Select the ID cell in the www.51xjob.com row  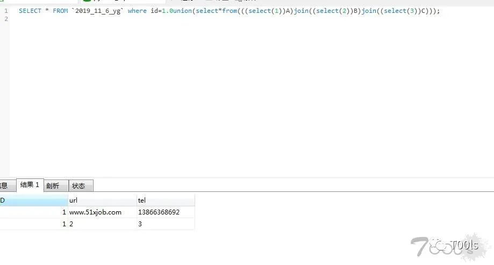tap(34, 212)
